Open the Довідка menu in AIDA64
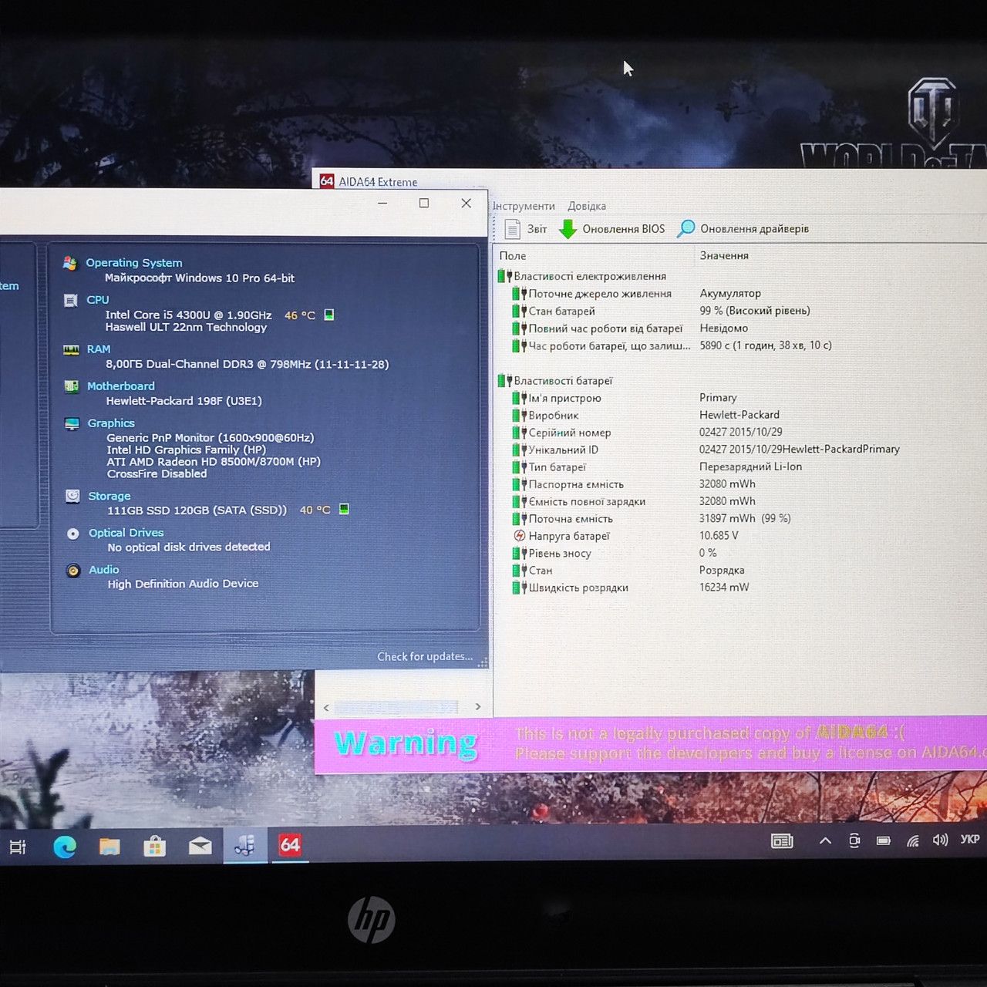The height and width of the screenshot is (987, 987). [x=587, y=206]
